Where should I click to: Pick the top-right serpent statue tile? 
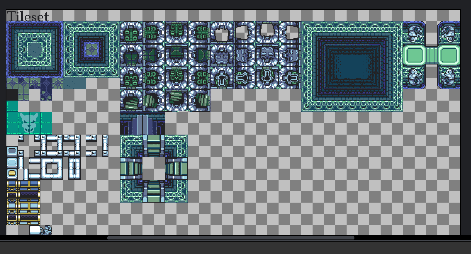[x=449, y=33]
